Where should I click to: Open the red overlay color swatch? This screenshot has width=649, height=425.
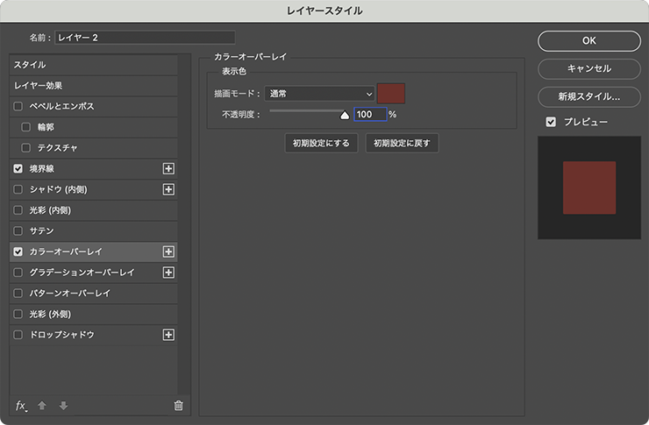click(390, 93)
